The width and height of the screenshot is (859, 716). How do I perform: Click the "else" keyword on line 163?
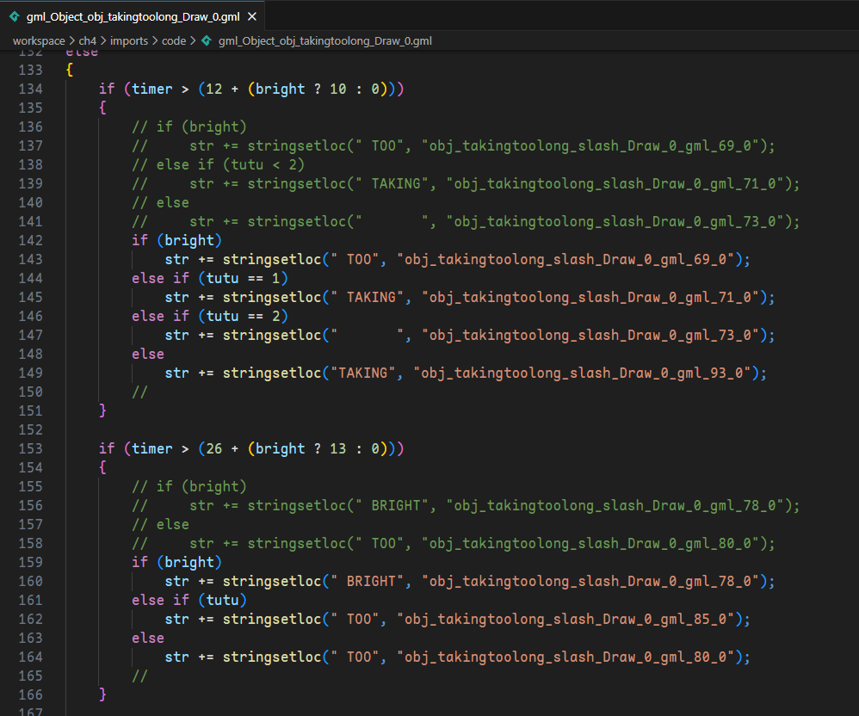(148, 639)
